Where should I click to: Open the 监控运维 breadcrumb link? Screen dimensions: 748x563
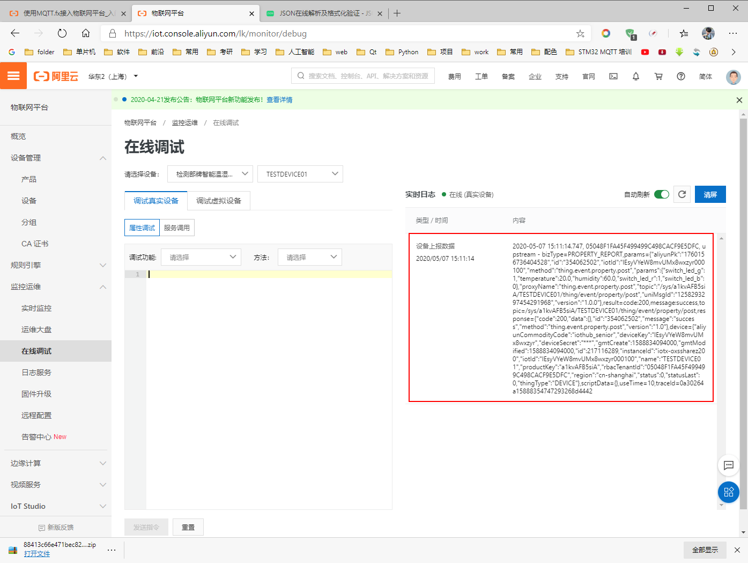click(x=185, y=123)
